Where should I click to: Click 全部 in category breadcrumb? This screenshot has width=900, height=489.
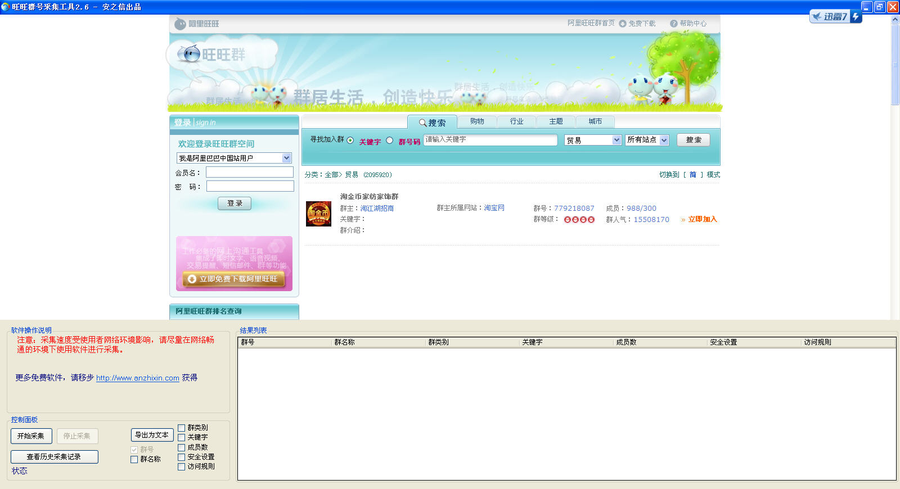[x=331, y=175]
